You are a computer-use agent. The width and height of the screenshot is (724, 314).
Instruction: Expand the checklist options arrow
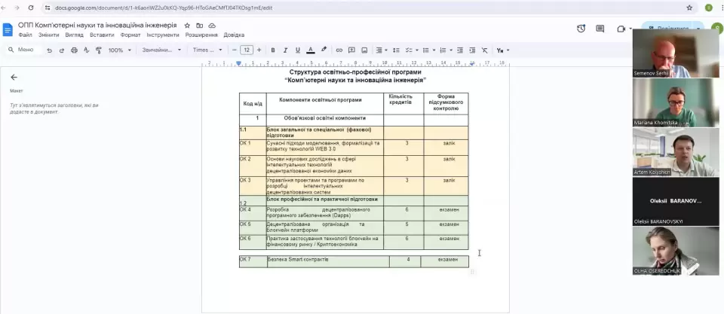coord(417,50)
